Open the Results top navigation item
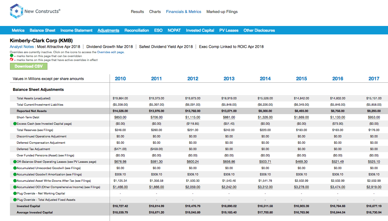 (x=137, y=12)
